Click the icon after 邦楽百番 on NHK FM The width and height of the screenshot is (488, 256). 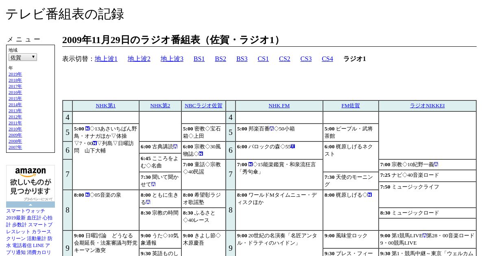[272, 129]
